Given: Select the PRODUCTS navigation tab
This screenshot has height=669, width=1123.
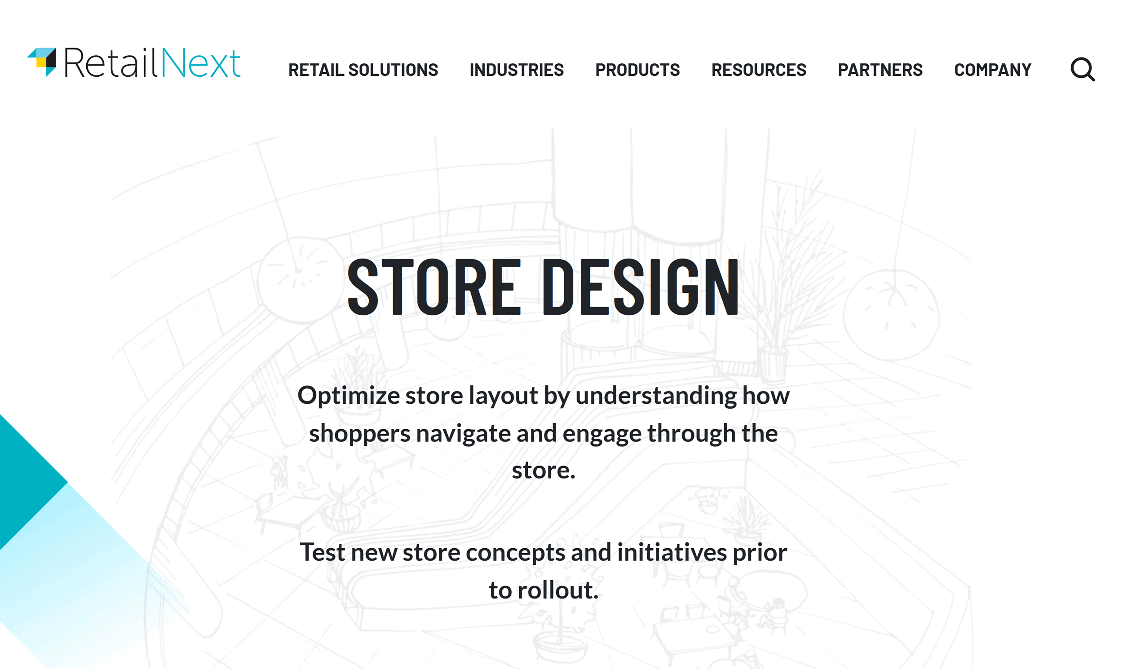Looking at the screenshot, I should pyautogui.click(x=638, y=69).
